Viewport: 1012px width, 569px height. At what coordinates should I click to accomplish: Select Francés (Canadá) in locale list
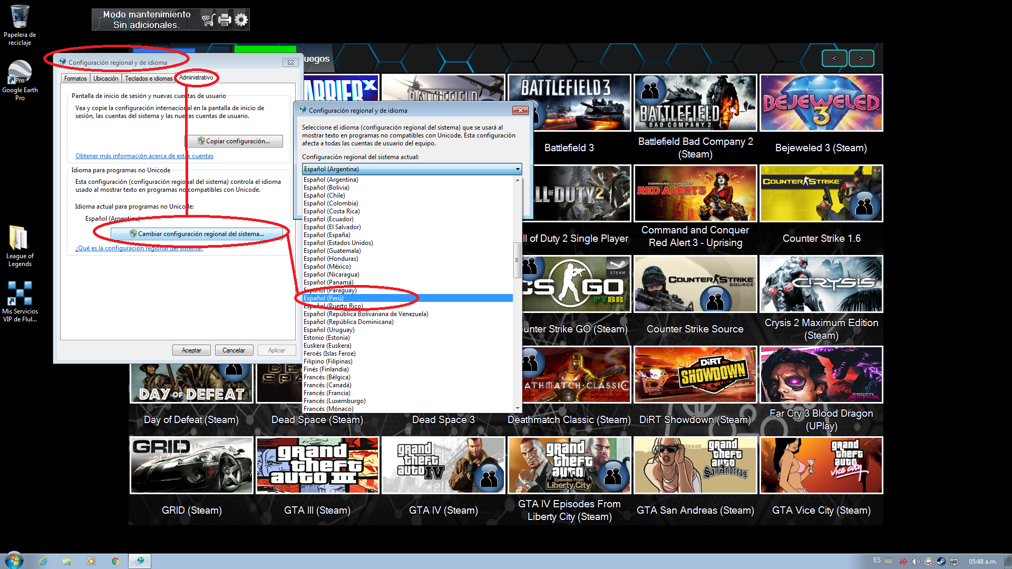click(x=408, y=385)
